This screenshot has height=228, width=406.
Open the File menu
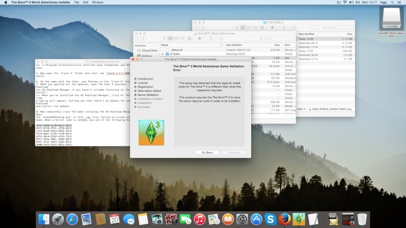(77, 3)
